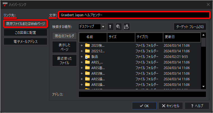Select 既存ファイルまたはWebページ link type
Image resolution: width=213 pixels, height=113 pixels.
[x=26, y=24]
